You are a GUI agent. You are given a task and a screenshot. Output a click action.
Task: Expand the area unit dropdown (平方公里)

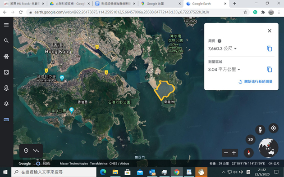coord(239,70)
